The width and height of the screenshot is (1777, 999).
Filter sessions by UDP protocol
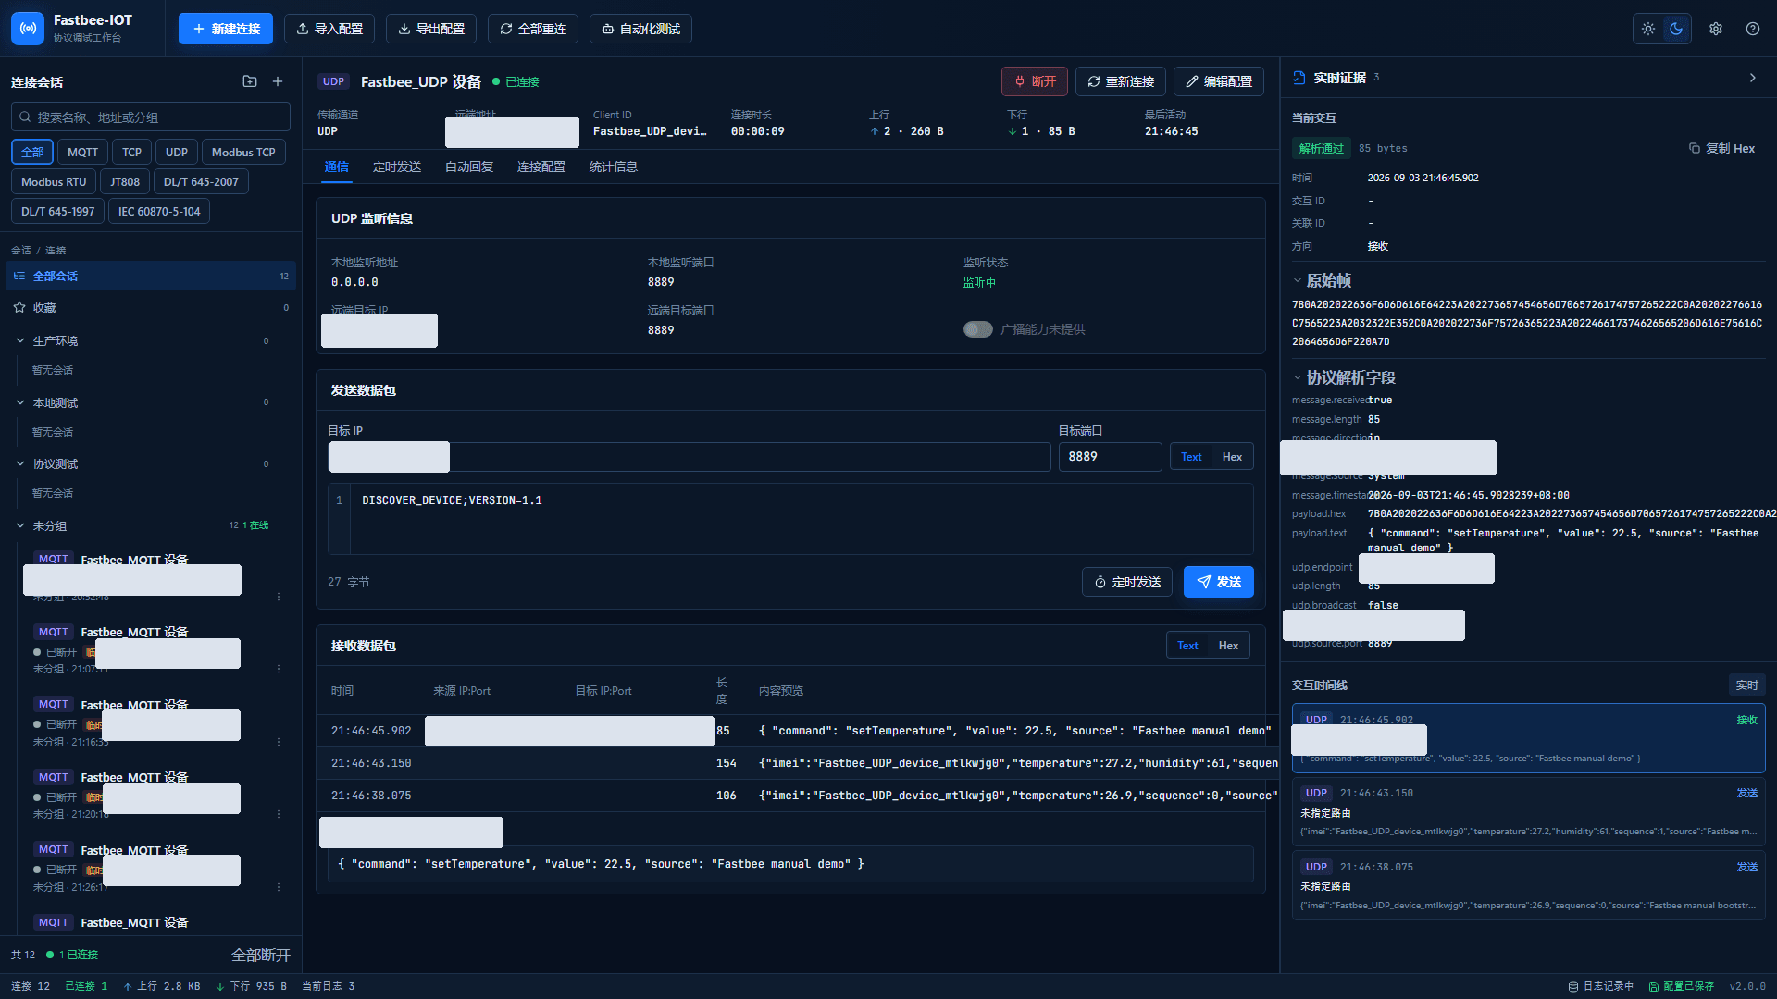(176, 153)
